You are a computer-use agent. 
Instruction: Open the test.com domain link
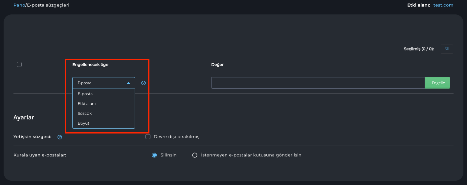(443, 5)
